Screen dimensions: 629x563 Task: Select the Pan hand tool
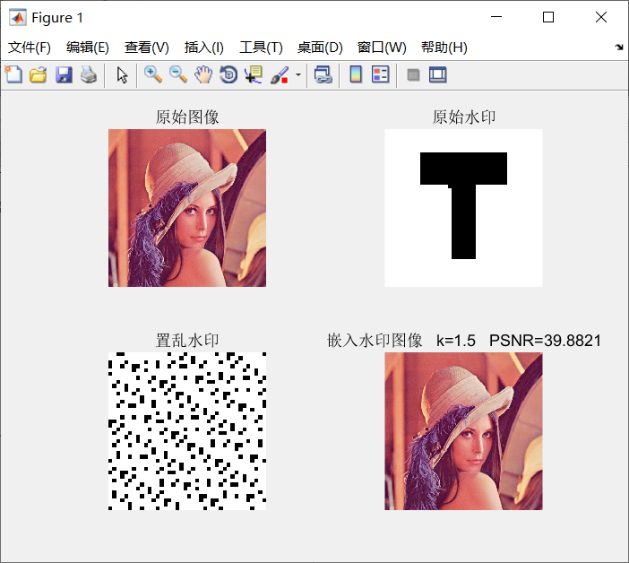pos(203,74)
